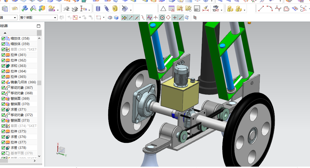Click the yellow-blue assembly check icon
The image size is (310, 168).
[x=42, y=8]
